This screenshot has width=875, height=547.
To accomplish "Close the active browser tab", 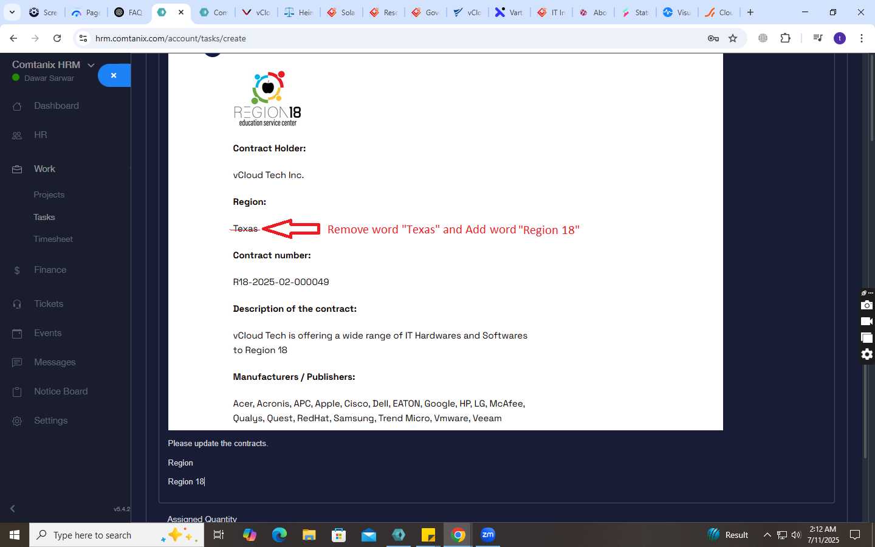I will pos(181,12).
